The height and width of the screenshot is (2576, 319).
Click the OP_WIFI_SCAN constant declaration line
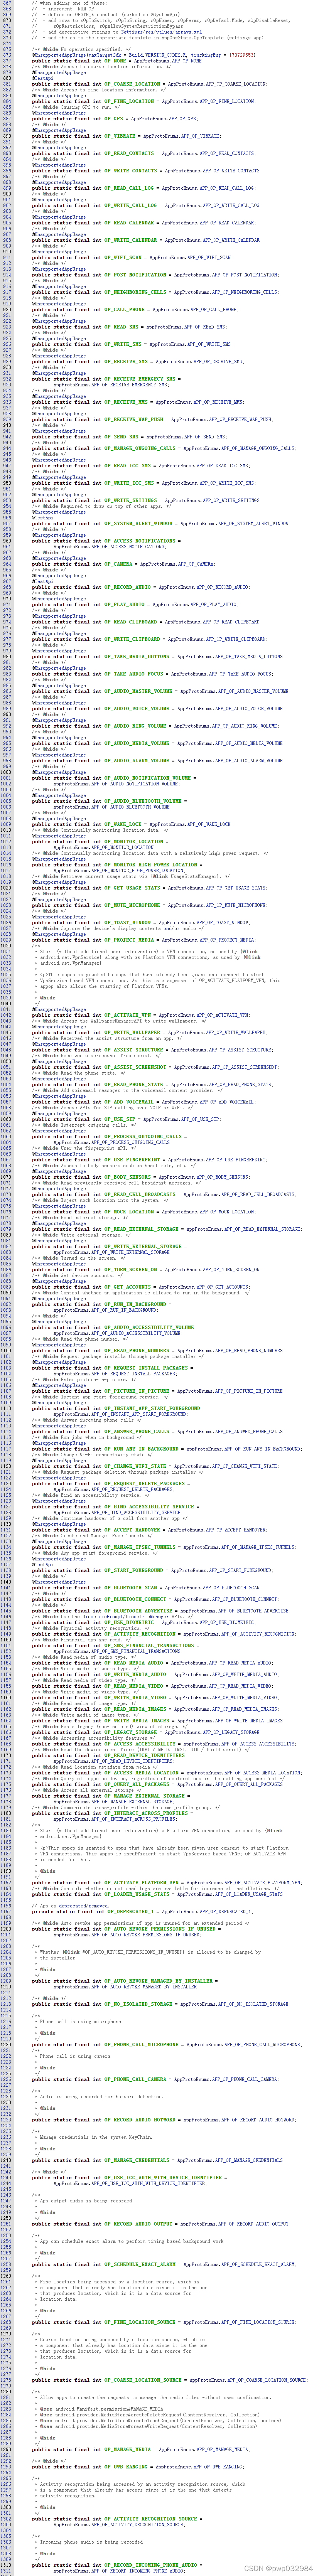[x=132, y=257]
